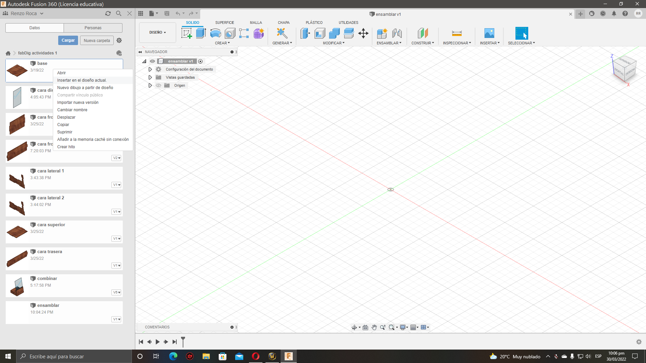646x363 pixels.
Task: Switch to the MALLA ribbon tab
Action: 256,23
